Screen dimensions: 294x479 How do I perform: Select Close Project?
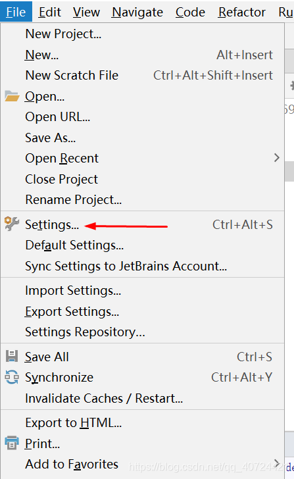click(62, 179)
